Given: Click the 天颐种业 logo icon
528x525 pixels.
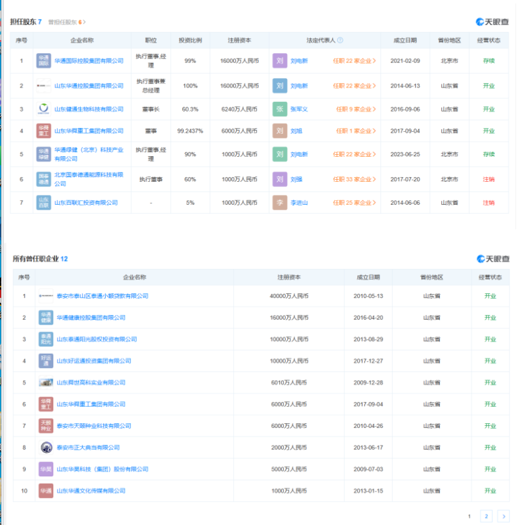Looking at the screenshot, I should click(46, 426).
